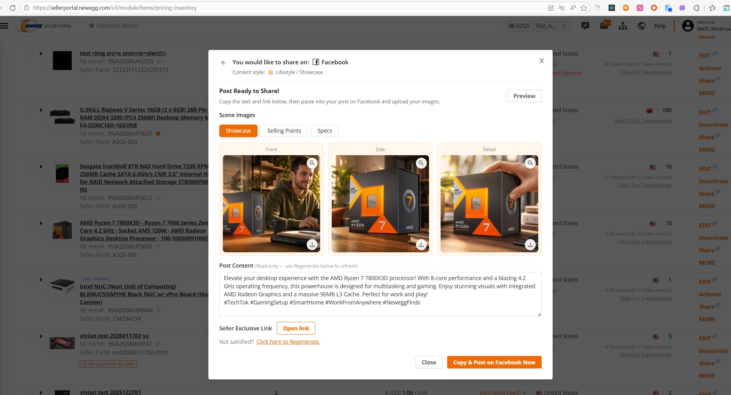Open the messages mailbox icon
The width and height of the screenshot is (731, 395).
point(604,25)
